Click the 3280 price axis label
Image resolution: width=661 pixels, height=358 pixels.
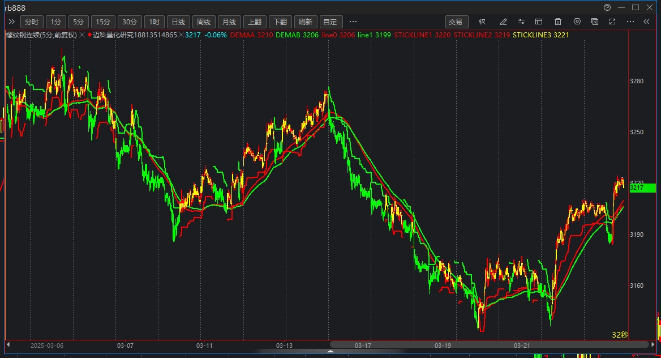pos(637,81)
